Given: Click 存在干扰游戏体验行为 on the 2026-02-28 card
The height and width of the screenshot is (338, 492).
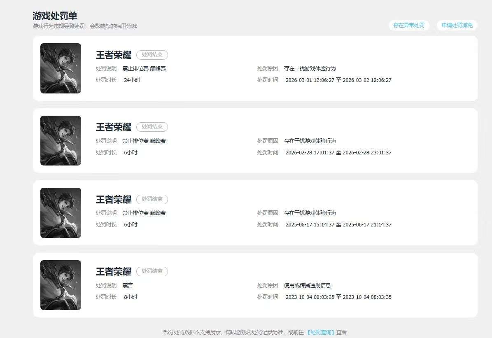Looking at the screenshot, I should pyautogui.click(x=310, y=141).
